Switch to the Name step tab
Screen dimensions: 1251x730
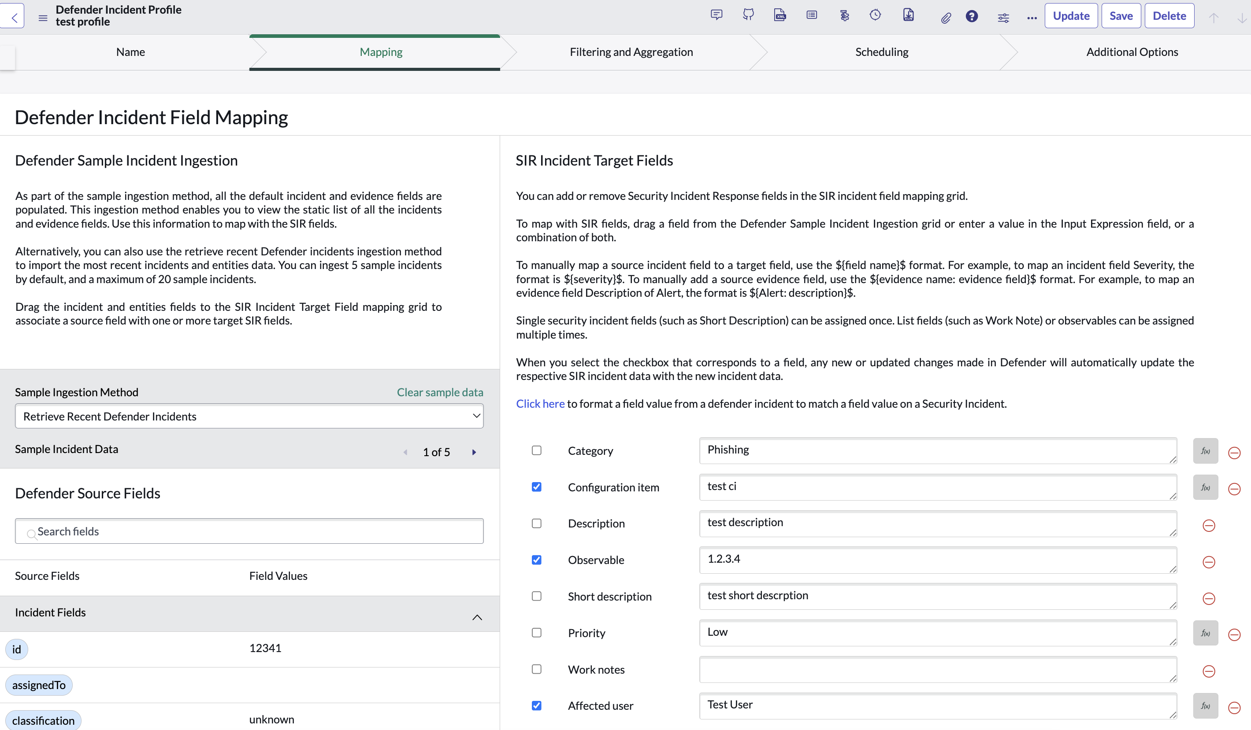pos(130,52)
